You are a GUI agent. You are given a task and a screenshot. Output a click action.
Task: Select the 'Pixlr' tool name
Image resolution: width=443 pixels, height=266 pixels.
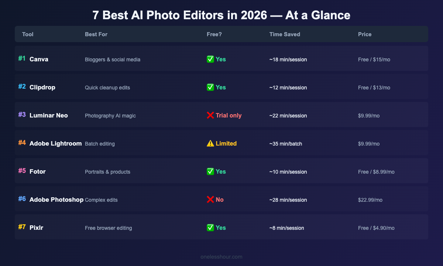pos(37,228)
